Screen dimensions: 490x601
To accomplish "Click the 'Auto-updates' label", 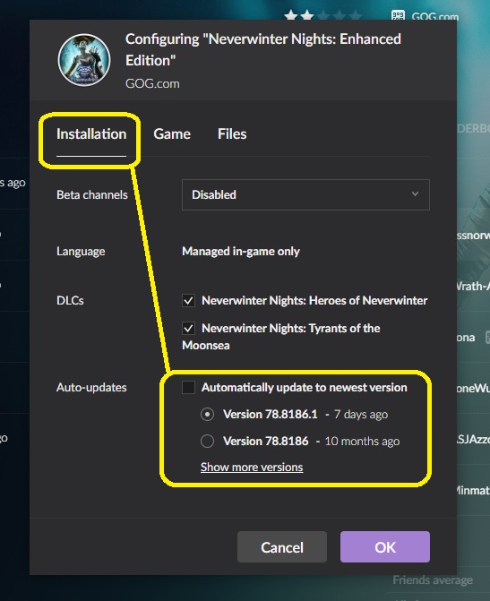I will [x=91, y=388].
